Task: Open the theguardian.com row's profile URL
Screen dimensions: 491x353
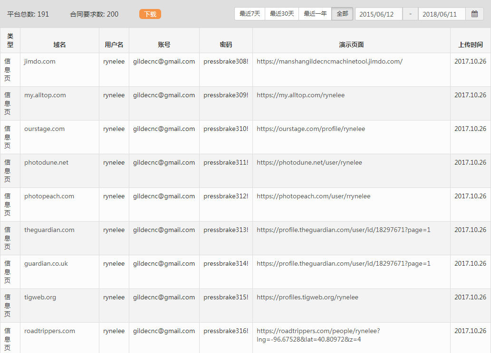Action: (344, 230)
